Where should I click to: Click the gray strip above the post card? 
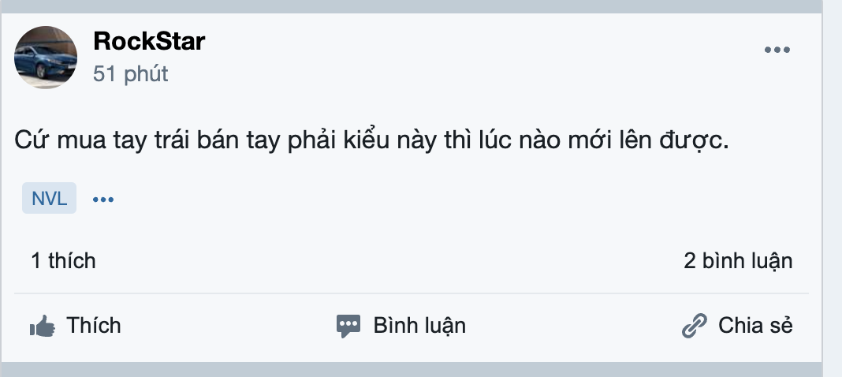pos(412,6)
